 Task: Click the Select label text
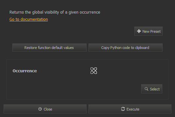(155, 89)
